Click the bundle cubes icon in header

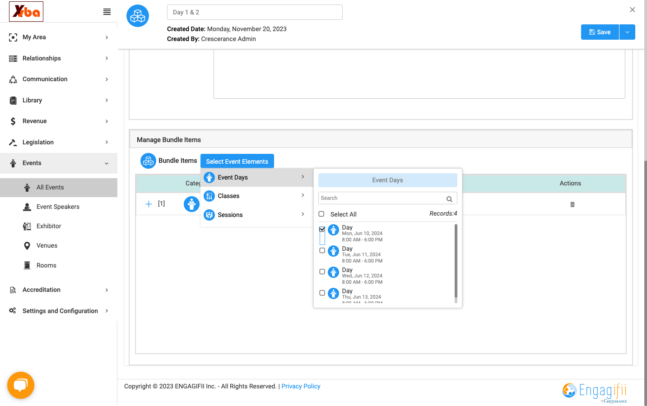pos(138,16)
